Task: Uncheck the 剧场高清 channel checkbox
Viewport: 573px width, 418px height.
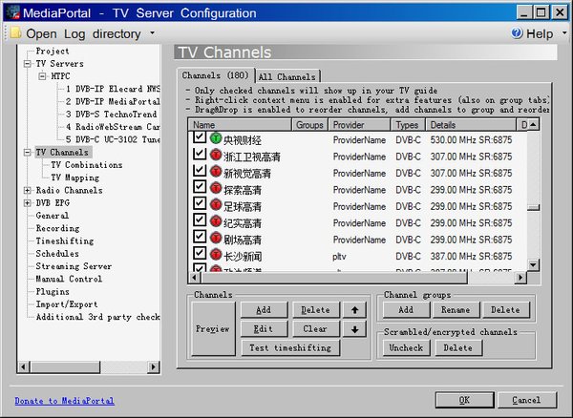Action: tap(200, 237)
